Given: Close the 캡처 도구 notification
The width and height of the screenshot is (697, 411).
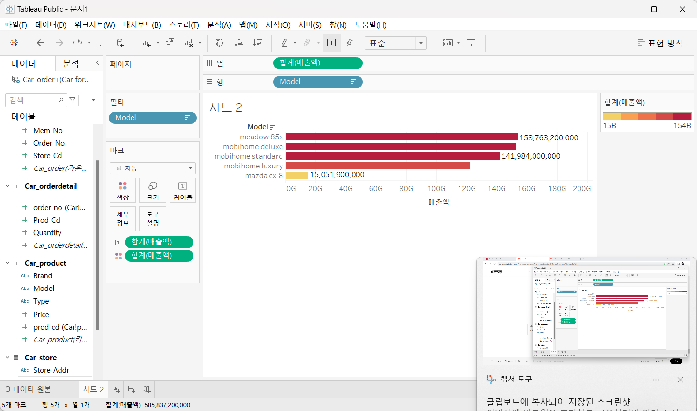Looking at the screenshot, I should click(680, 380).
